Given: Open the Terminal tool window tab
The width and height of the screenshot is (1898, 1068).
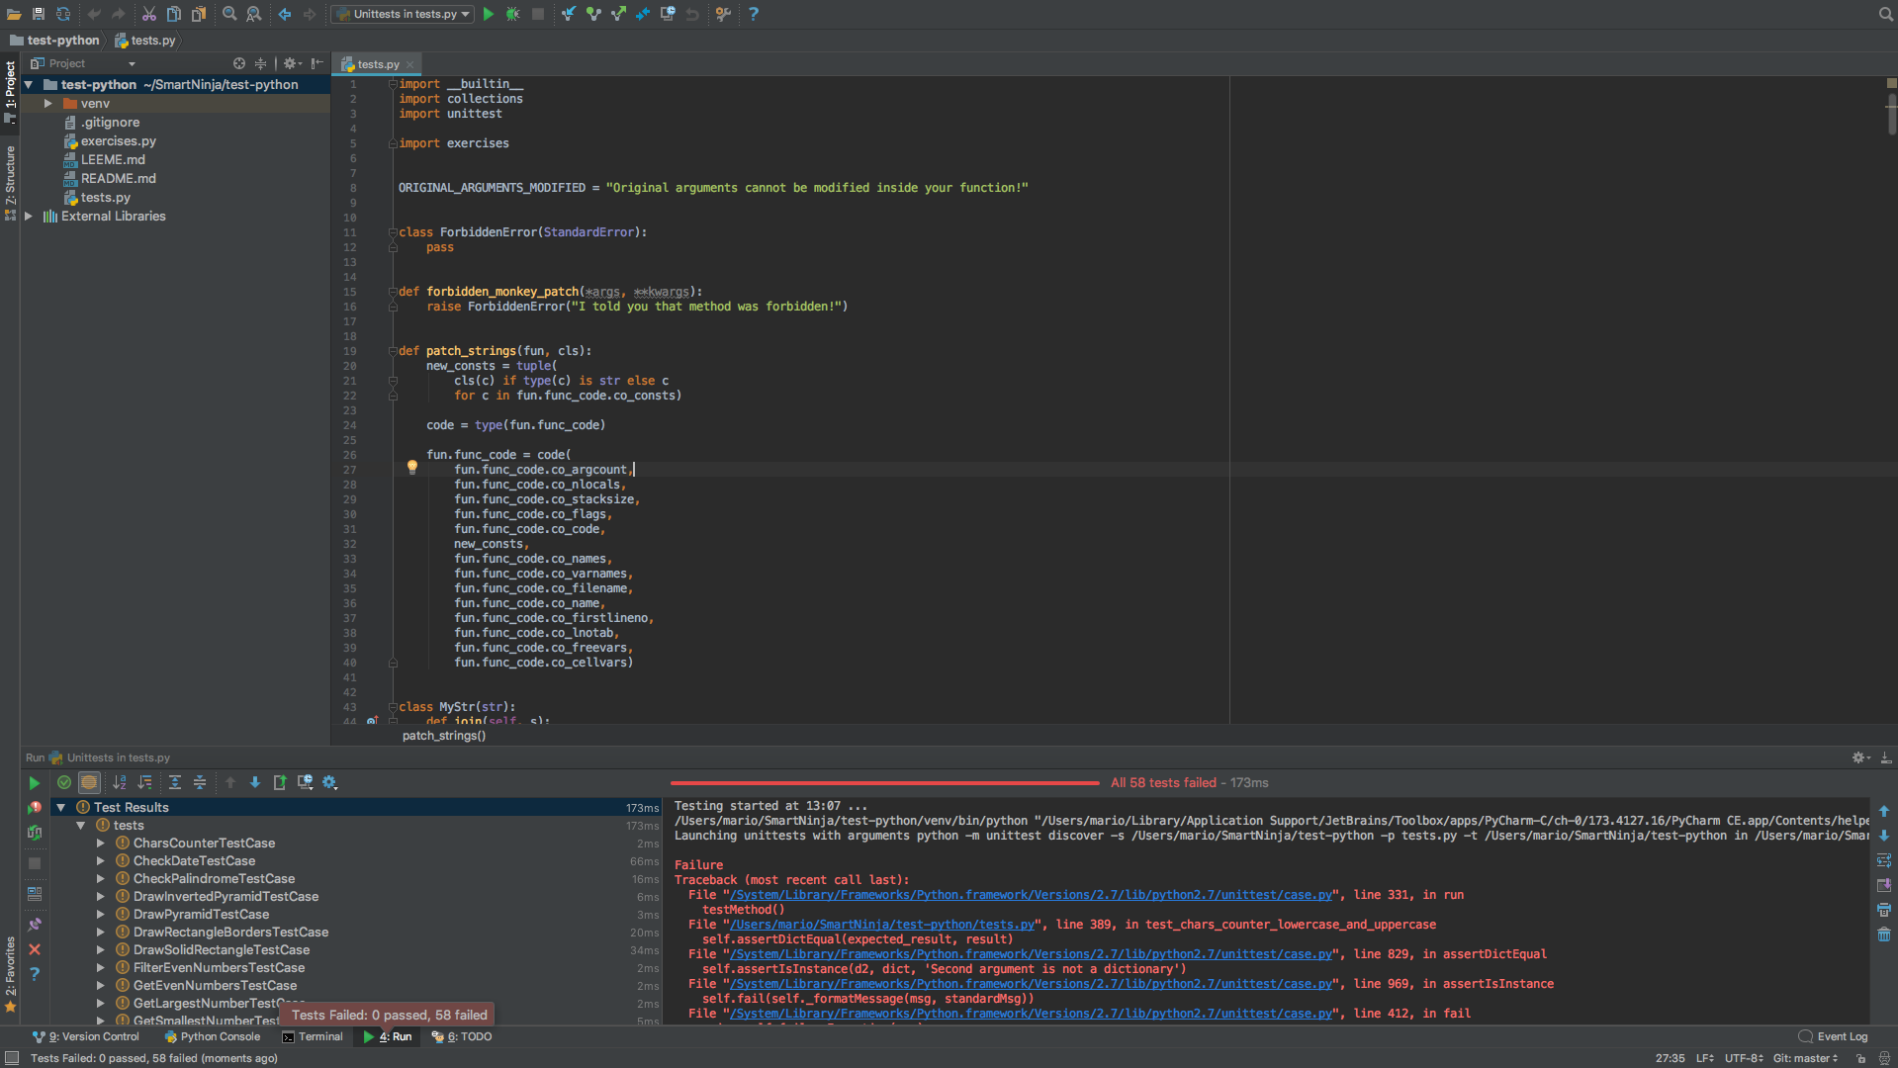Looking at the screenshot, I should pos(313,1036).
